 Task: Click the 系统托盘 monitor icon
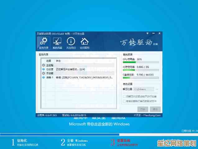pyautogui.click(x=57, y=43)
